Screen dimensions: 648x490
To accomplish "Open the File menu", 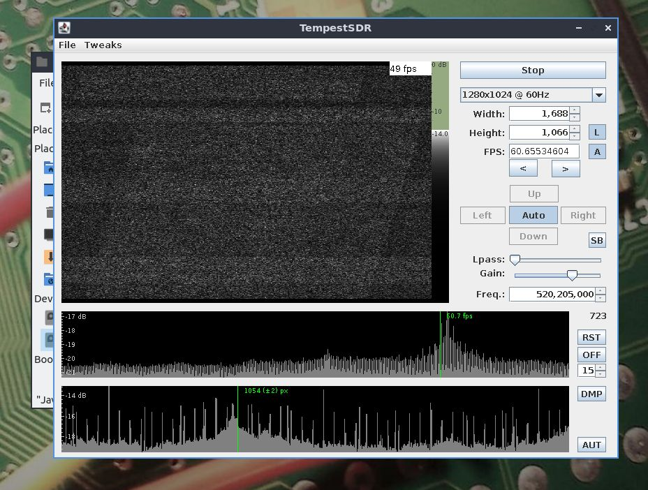I will point(67,45).
